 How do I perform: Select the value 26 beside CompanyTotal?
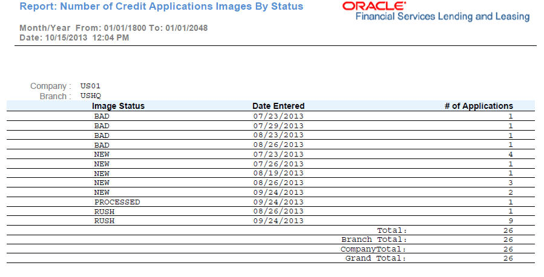click(x=508, y=249)
